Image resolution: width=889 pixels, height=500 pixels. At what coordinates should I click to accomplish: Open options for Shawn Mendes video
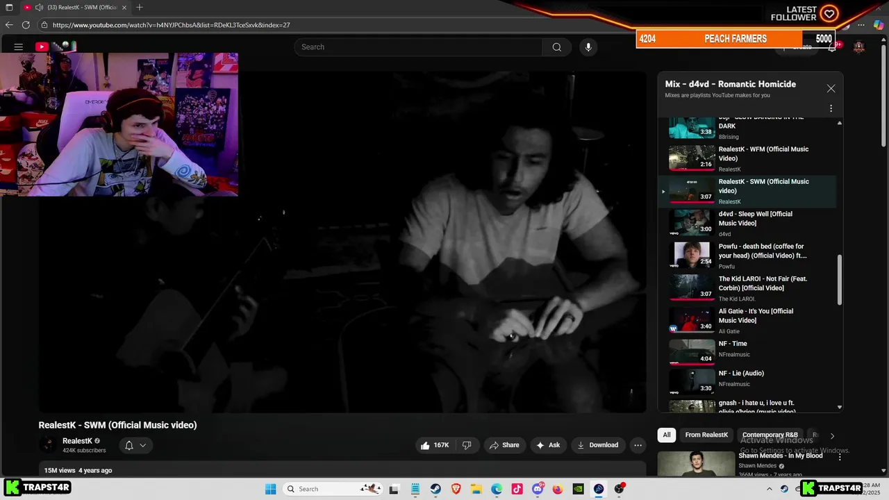840,457
